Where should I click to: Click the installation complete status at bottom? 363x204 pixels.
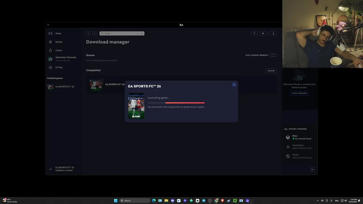(64, 169)
